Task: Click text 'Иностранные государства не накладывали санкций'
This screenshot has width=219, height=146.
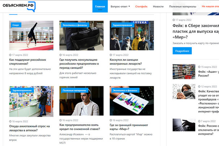Action: point(131,73)
